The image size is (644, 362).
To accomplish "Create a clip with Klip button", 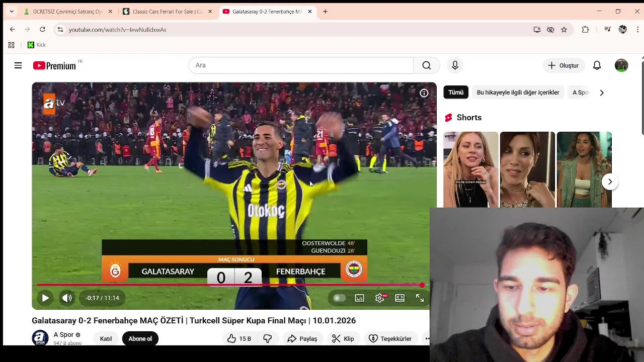I will click(343, 339).
